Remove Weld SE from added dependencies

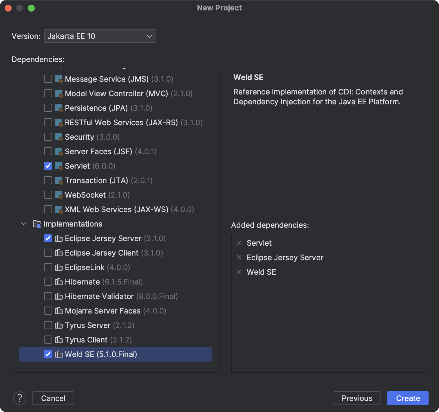(x=239, y=272)
